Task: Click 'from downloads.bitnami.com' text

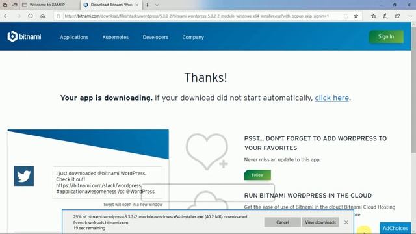Action: 101,222
